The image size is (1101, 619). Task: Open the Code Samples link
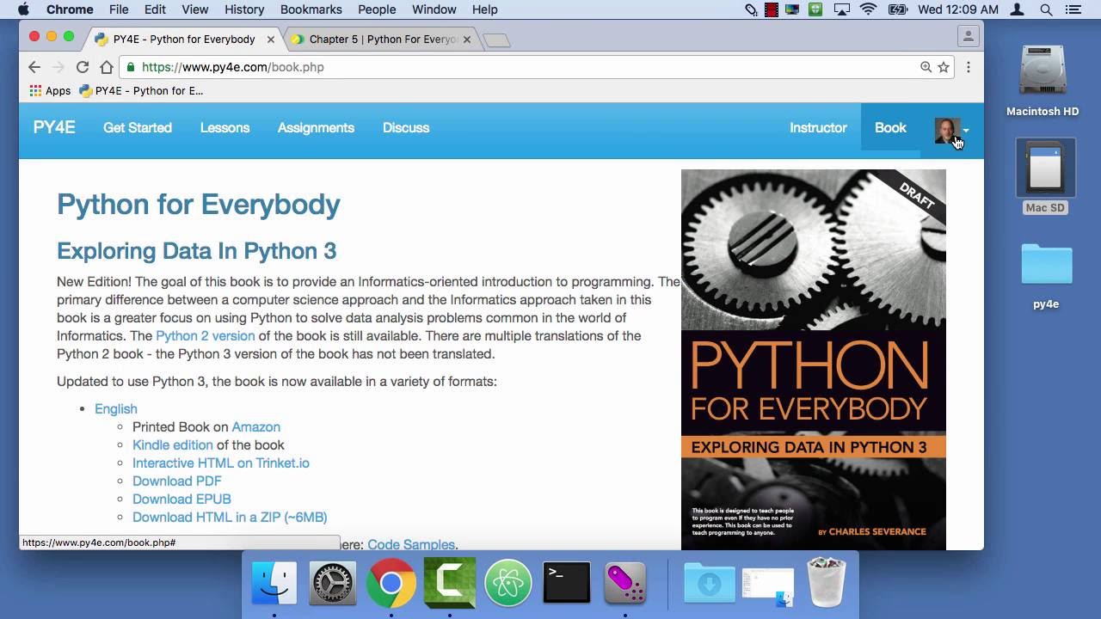[411, 544]
